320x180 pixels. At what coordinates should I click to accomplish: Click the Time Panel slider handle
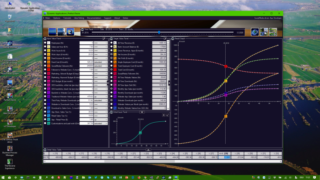[159, 32]
